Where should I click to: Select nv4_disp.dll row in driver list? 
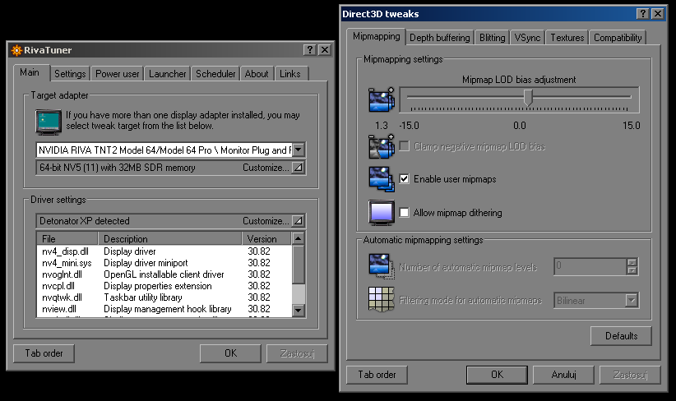click(x=64, y=251)
